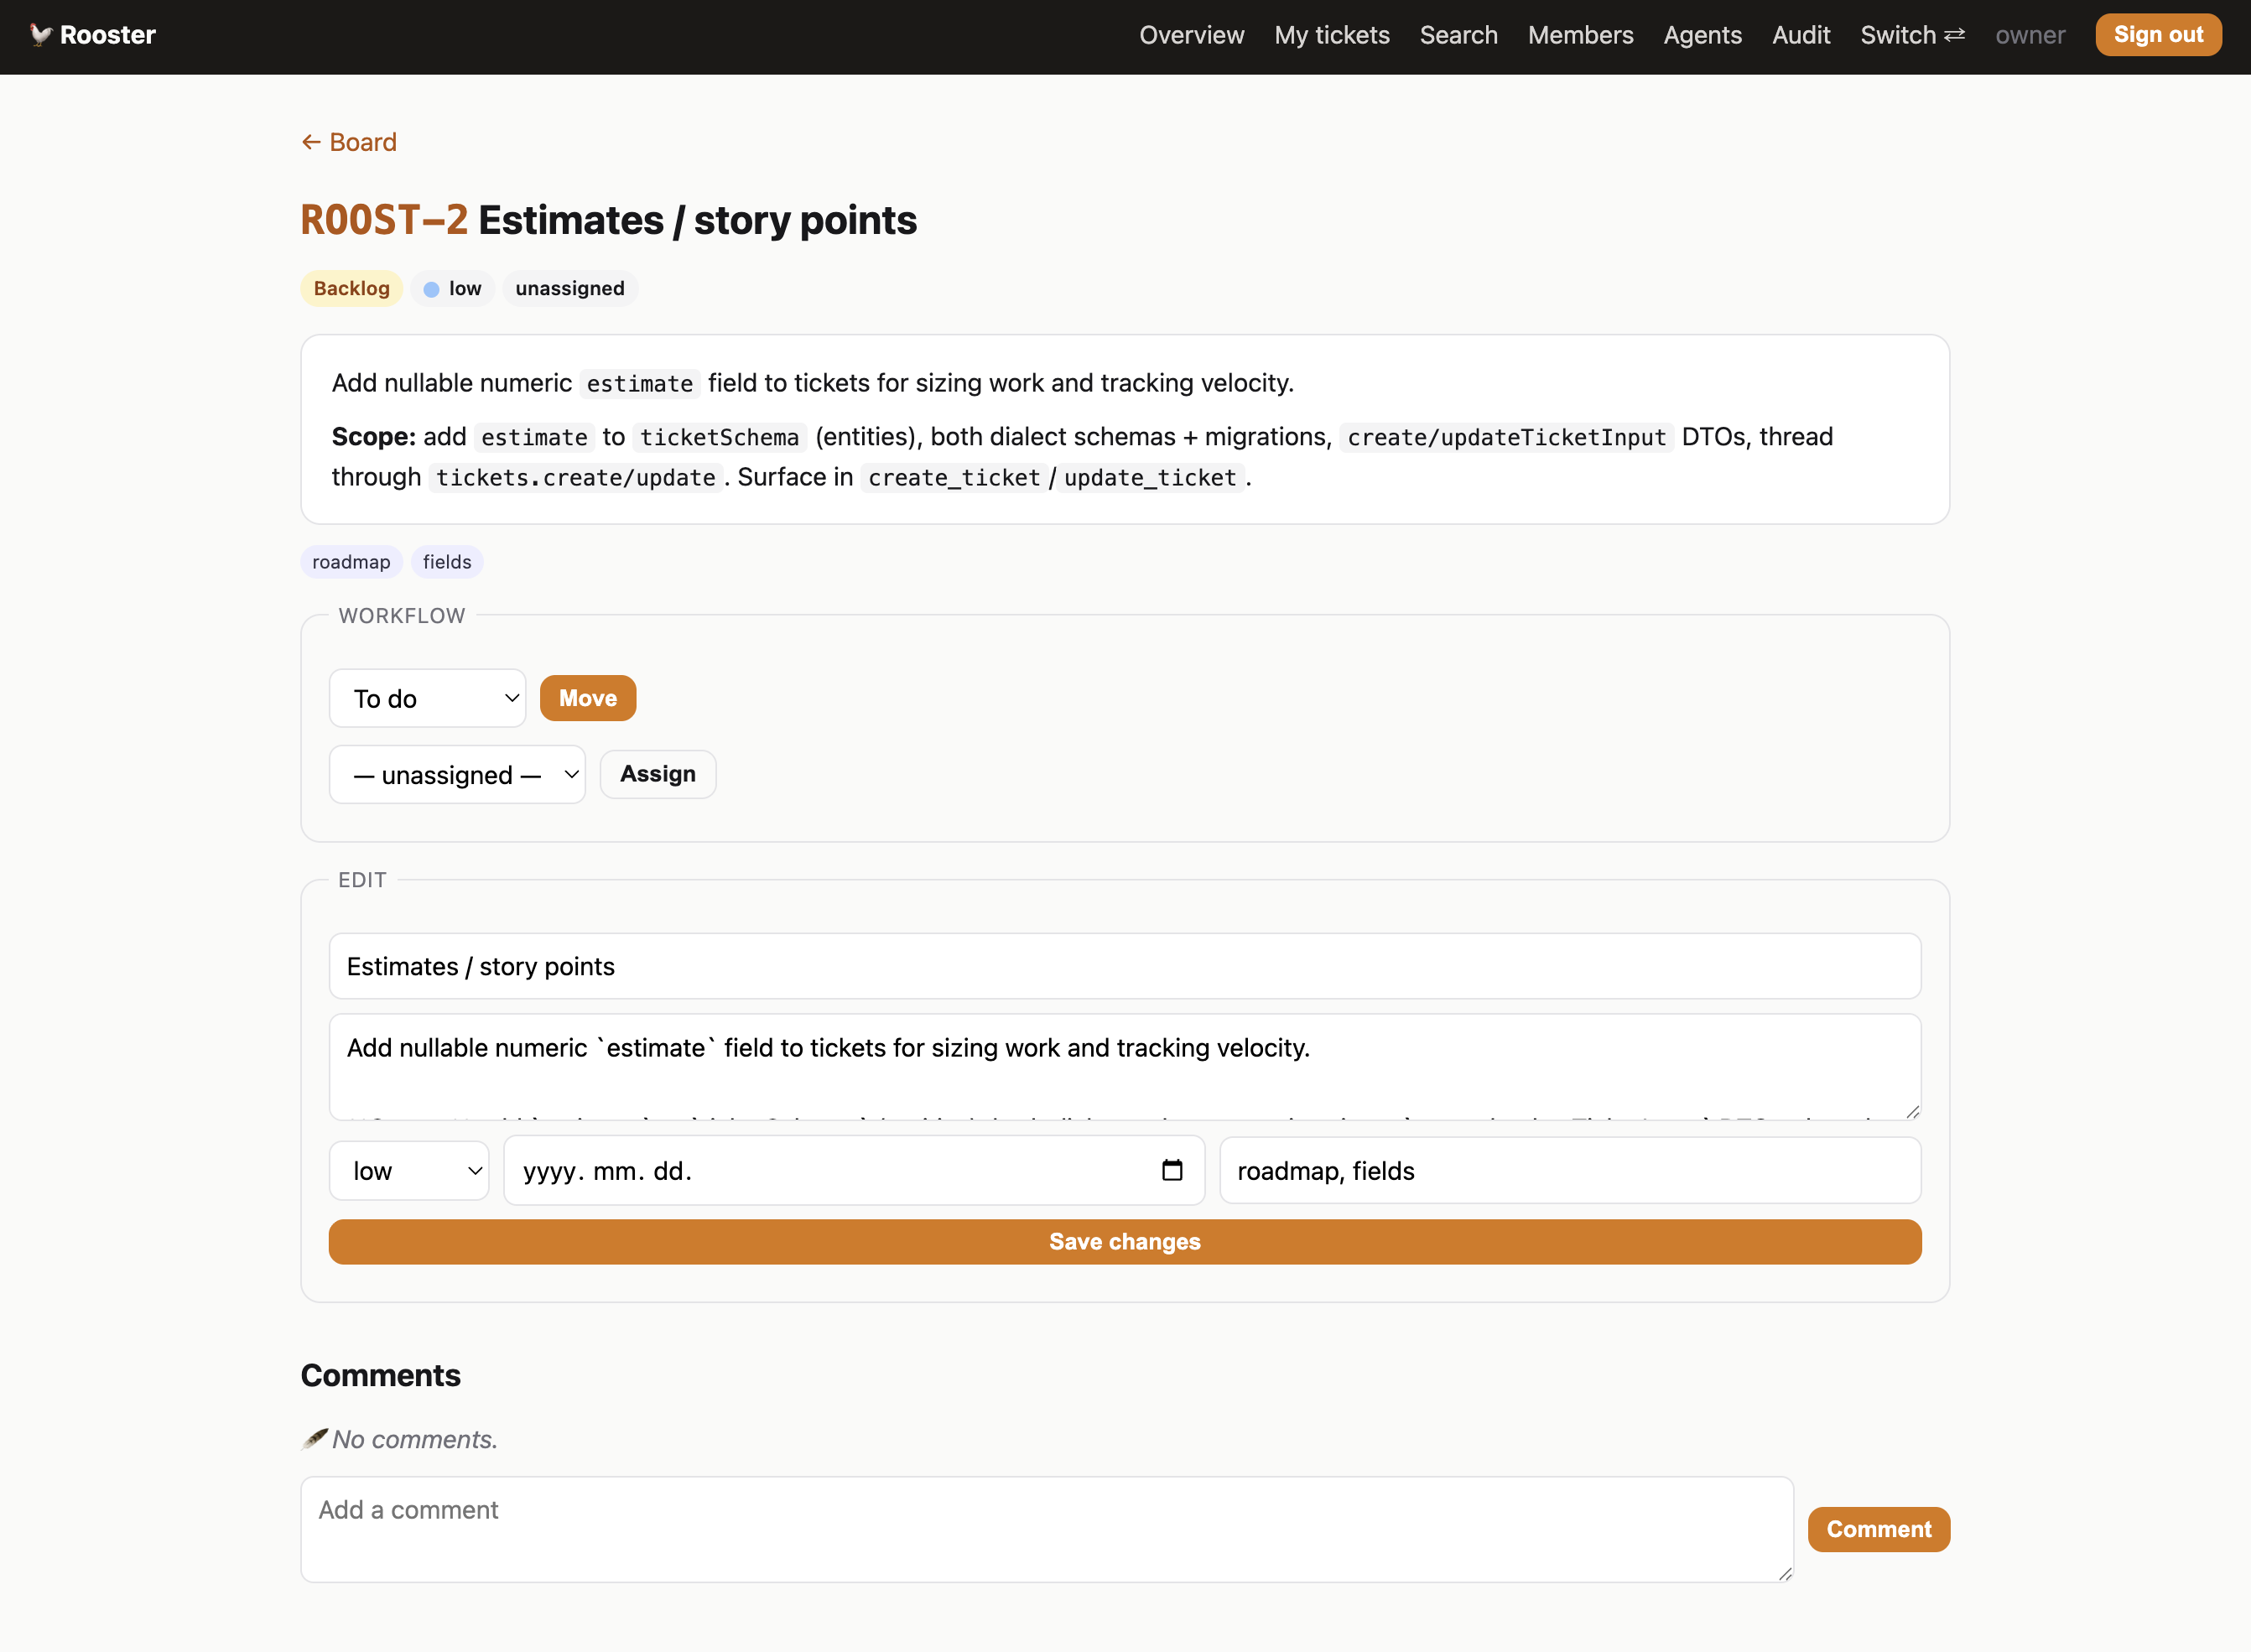Click the comment box resize handle

[1785, 1574]
